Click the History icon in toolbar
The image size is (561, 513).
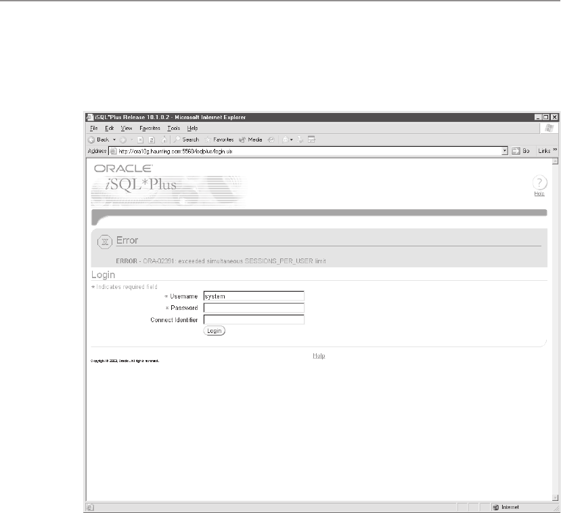pyautogui.click(x=271, y=140)
